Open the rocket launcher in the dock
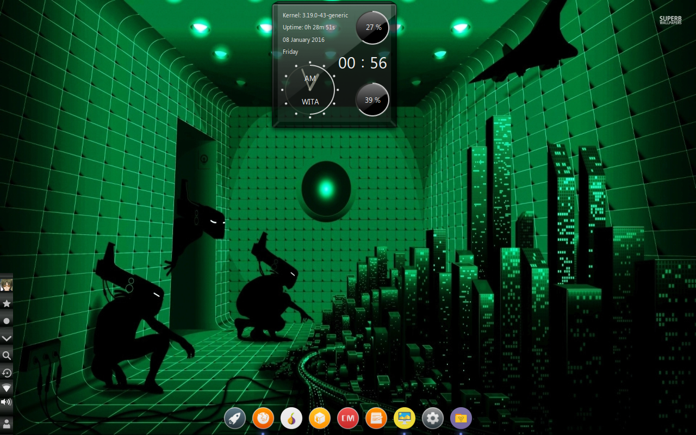696x435 pixels. coord(235,418)
